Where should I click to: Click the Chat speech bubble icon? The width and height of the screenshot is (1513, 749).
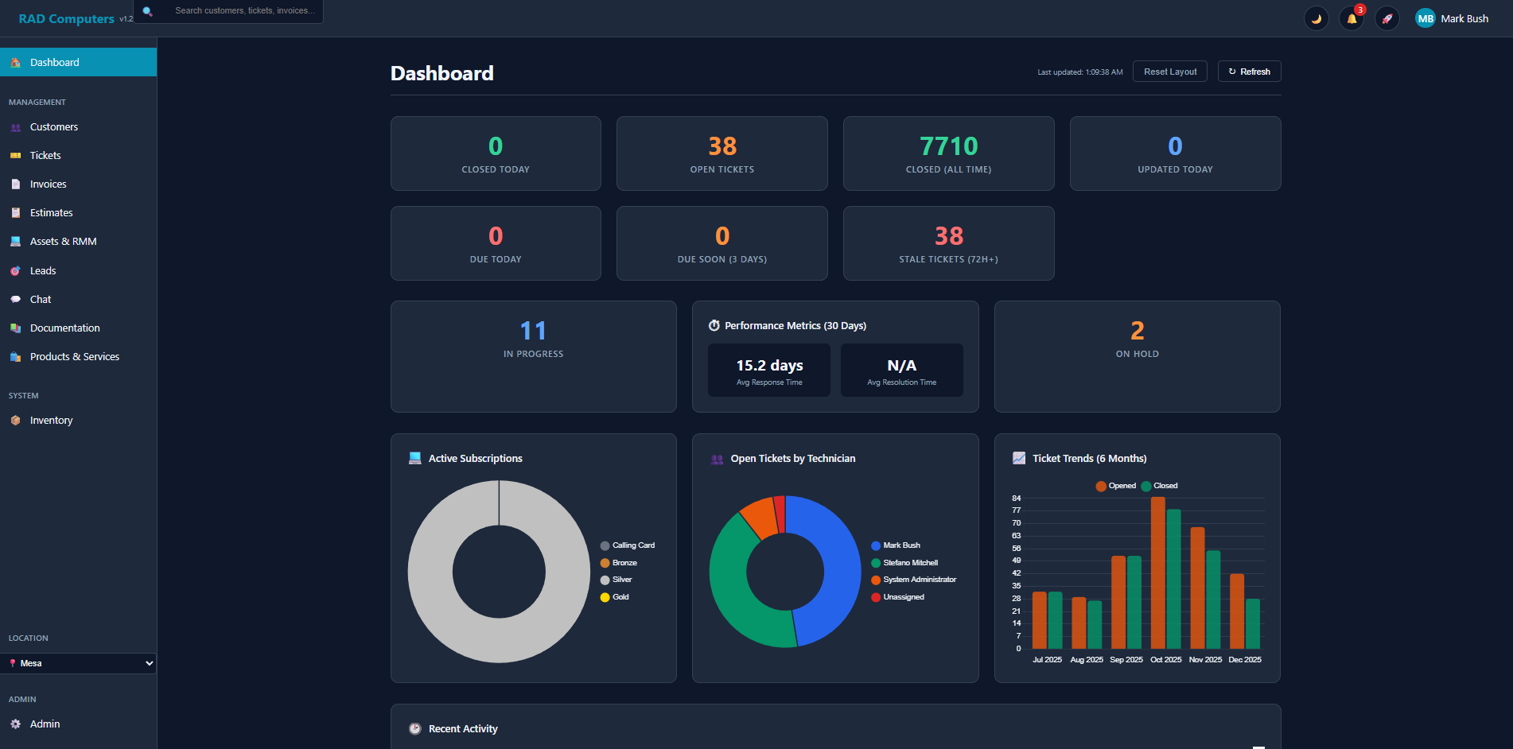[x=15, y=300]
